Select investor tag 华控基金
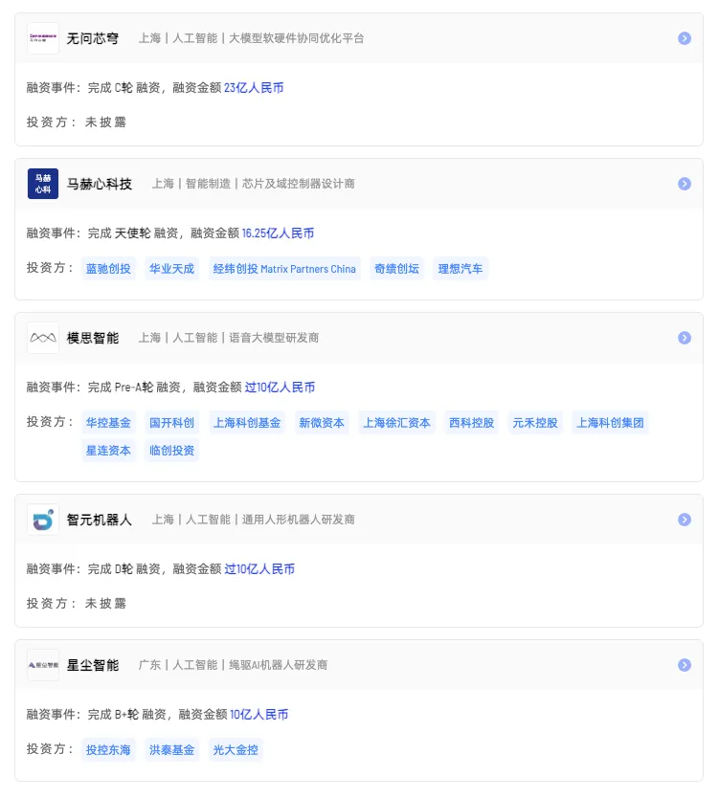 [x=108, y=422]
